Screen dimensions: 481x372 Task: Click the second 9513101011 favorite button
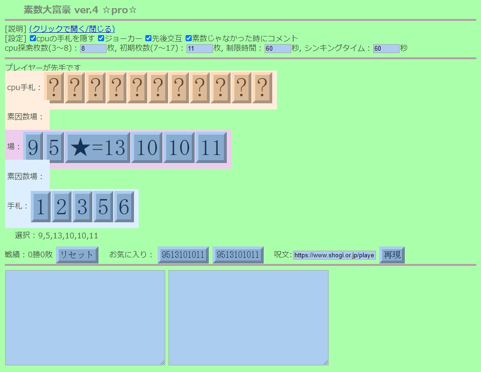coord(238,254)
